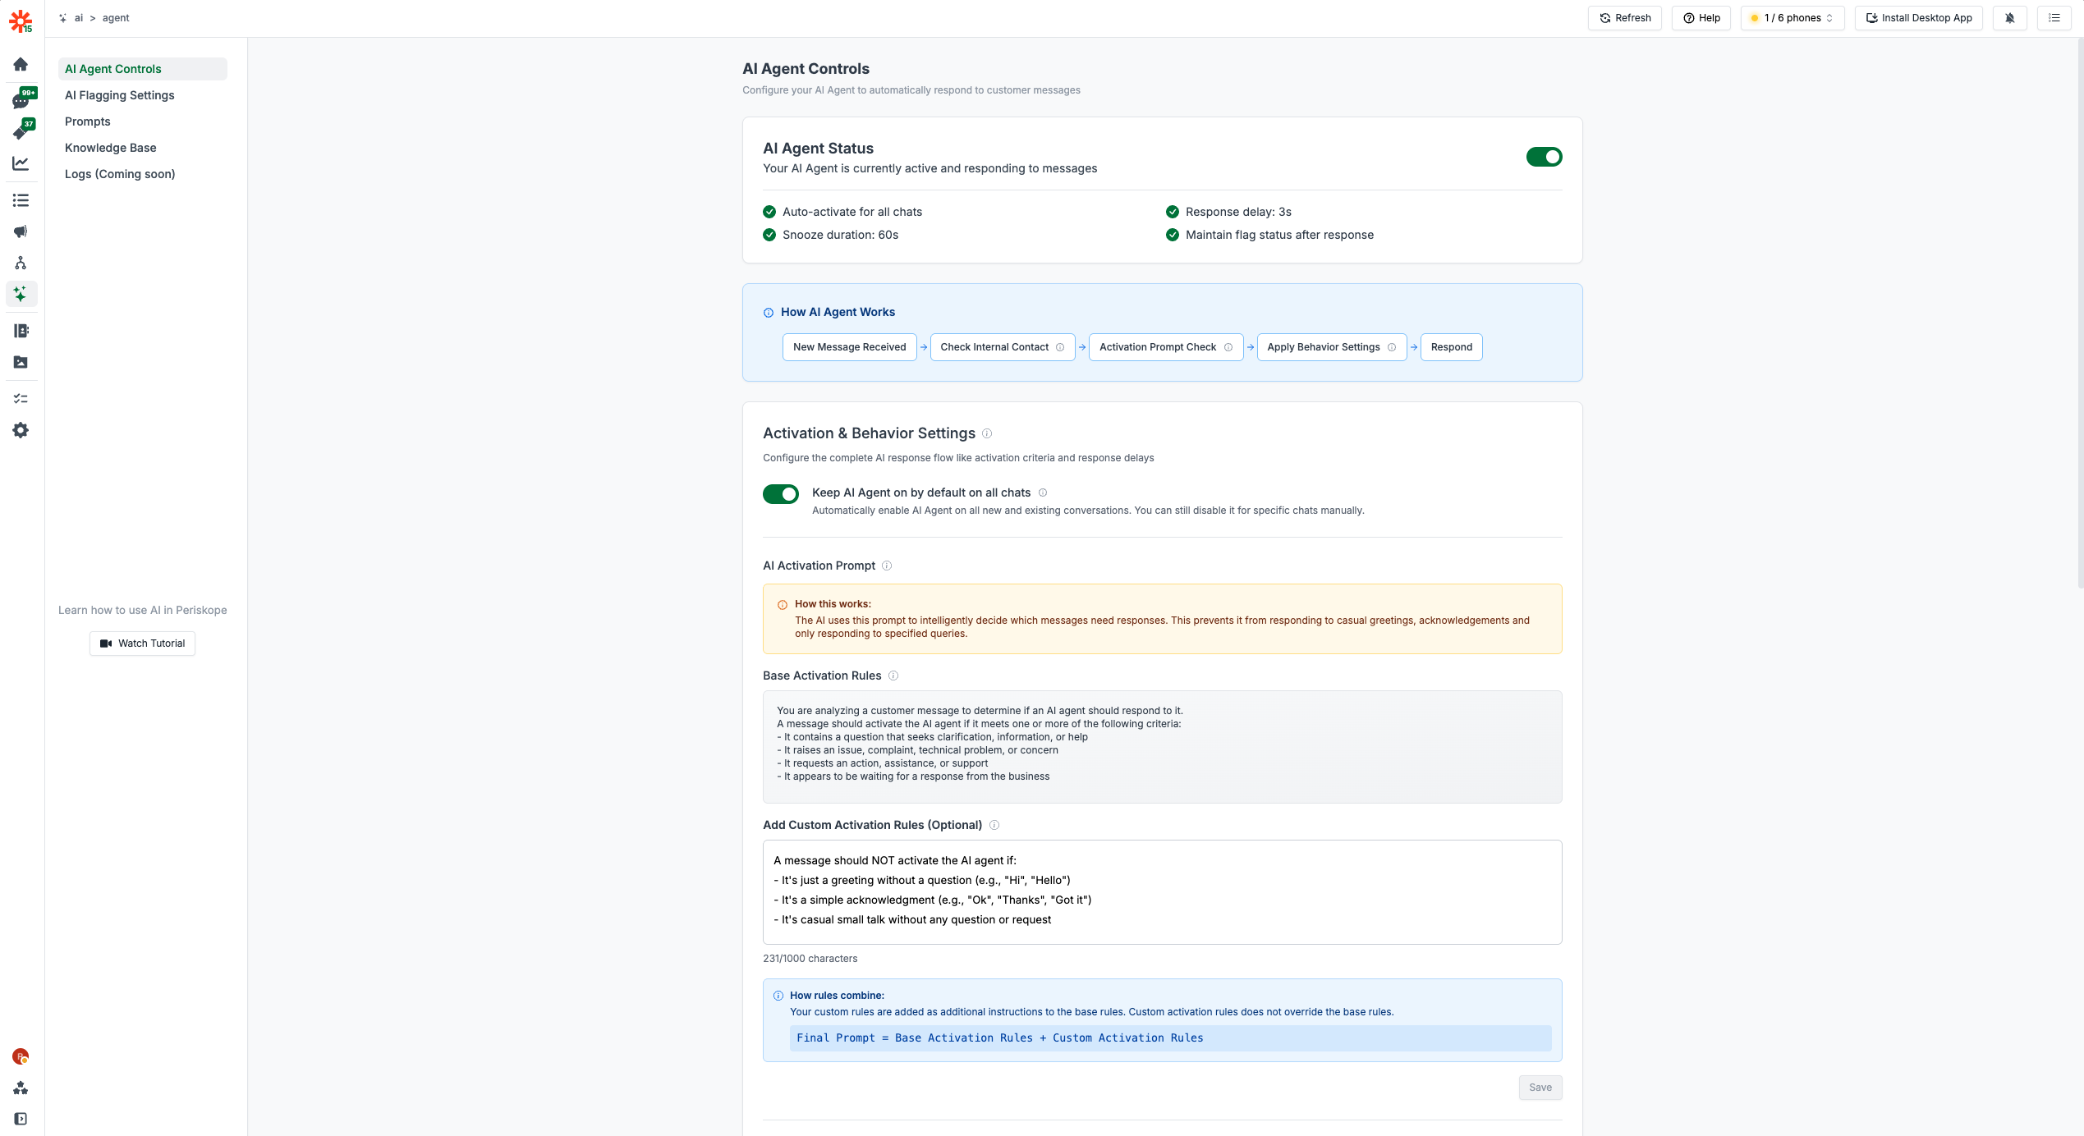The height and width of the screenshot is (1136, 2084).
Task: Click info icon beside Activation Prompt Check
Action: point(1228,347)
